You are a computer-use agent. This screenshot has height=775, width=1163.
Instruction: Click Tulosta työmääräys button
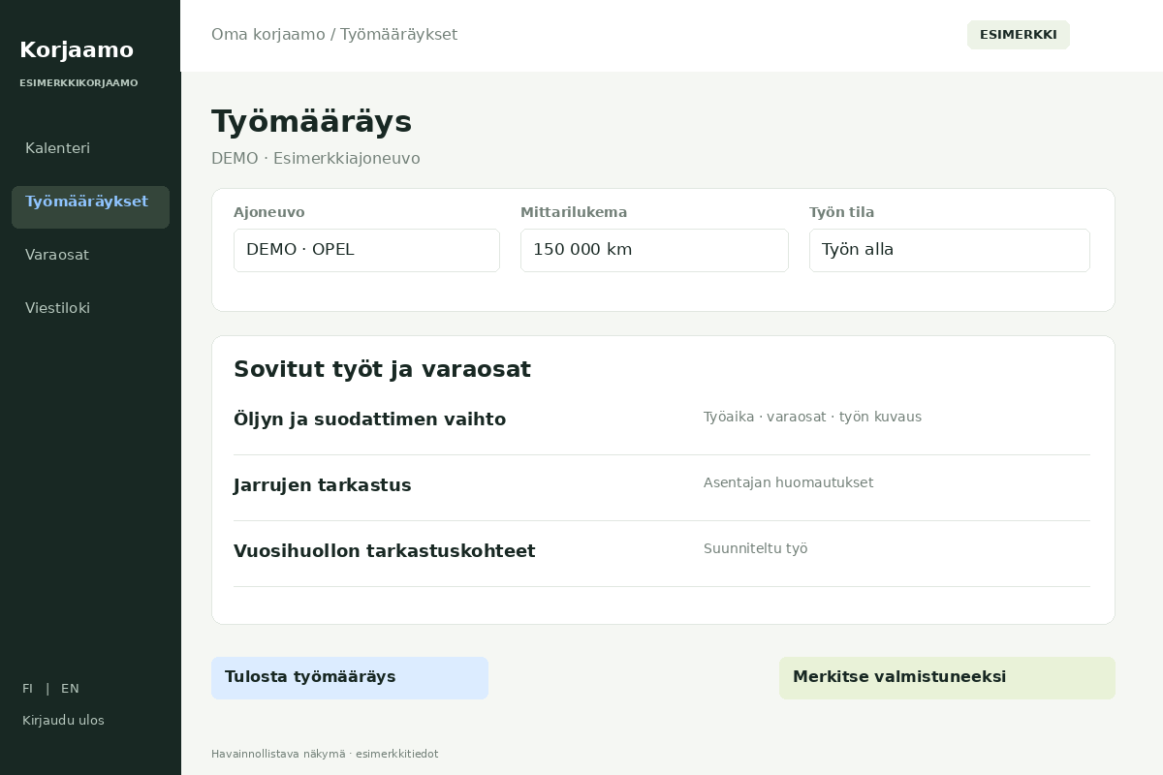350,678
